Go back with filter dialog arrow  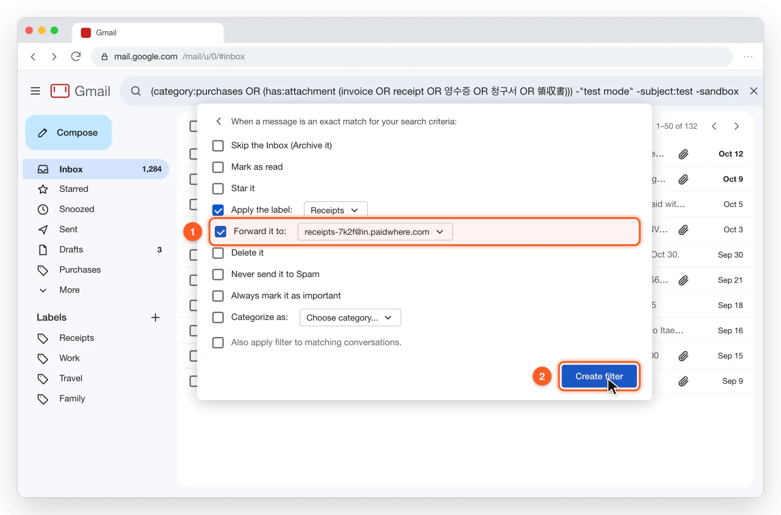[219, 121]
